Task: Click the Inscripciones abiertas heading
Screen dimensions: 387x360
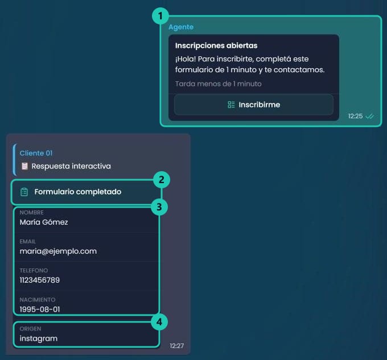Action: [x=216, y=45]
